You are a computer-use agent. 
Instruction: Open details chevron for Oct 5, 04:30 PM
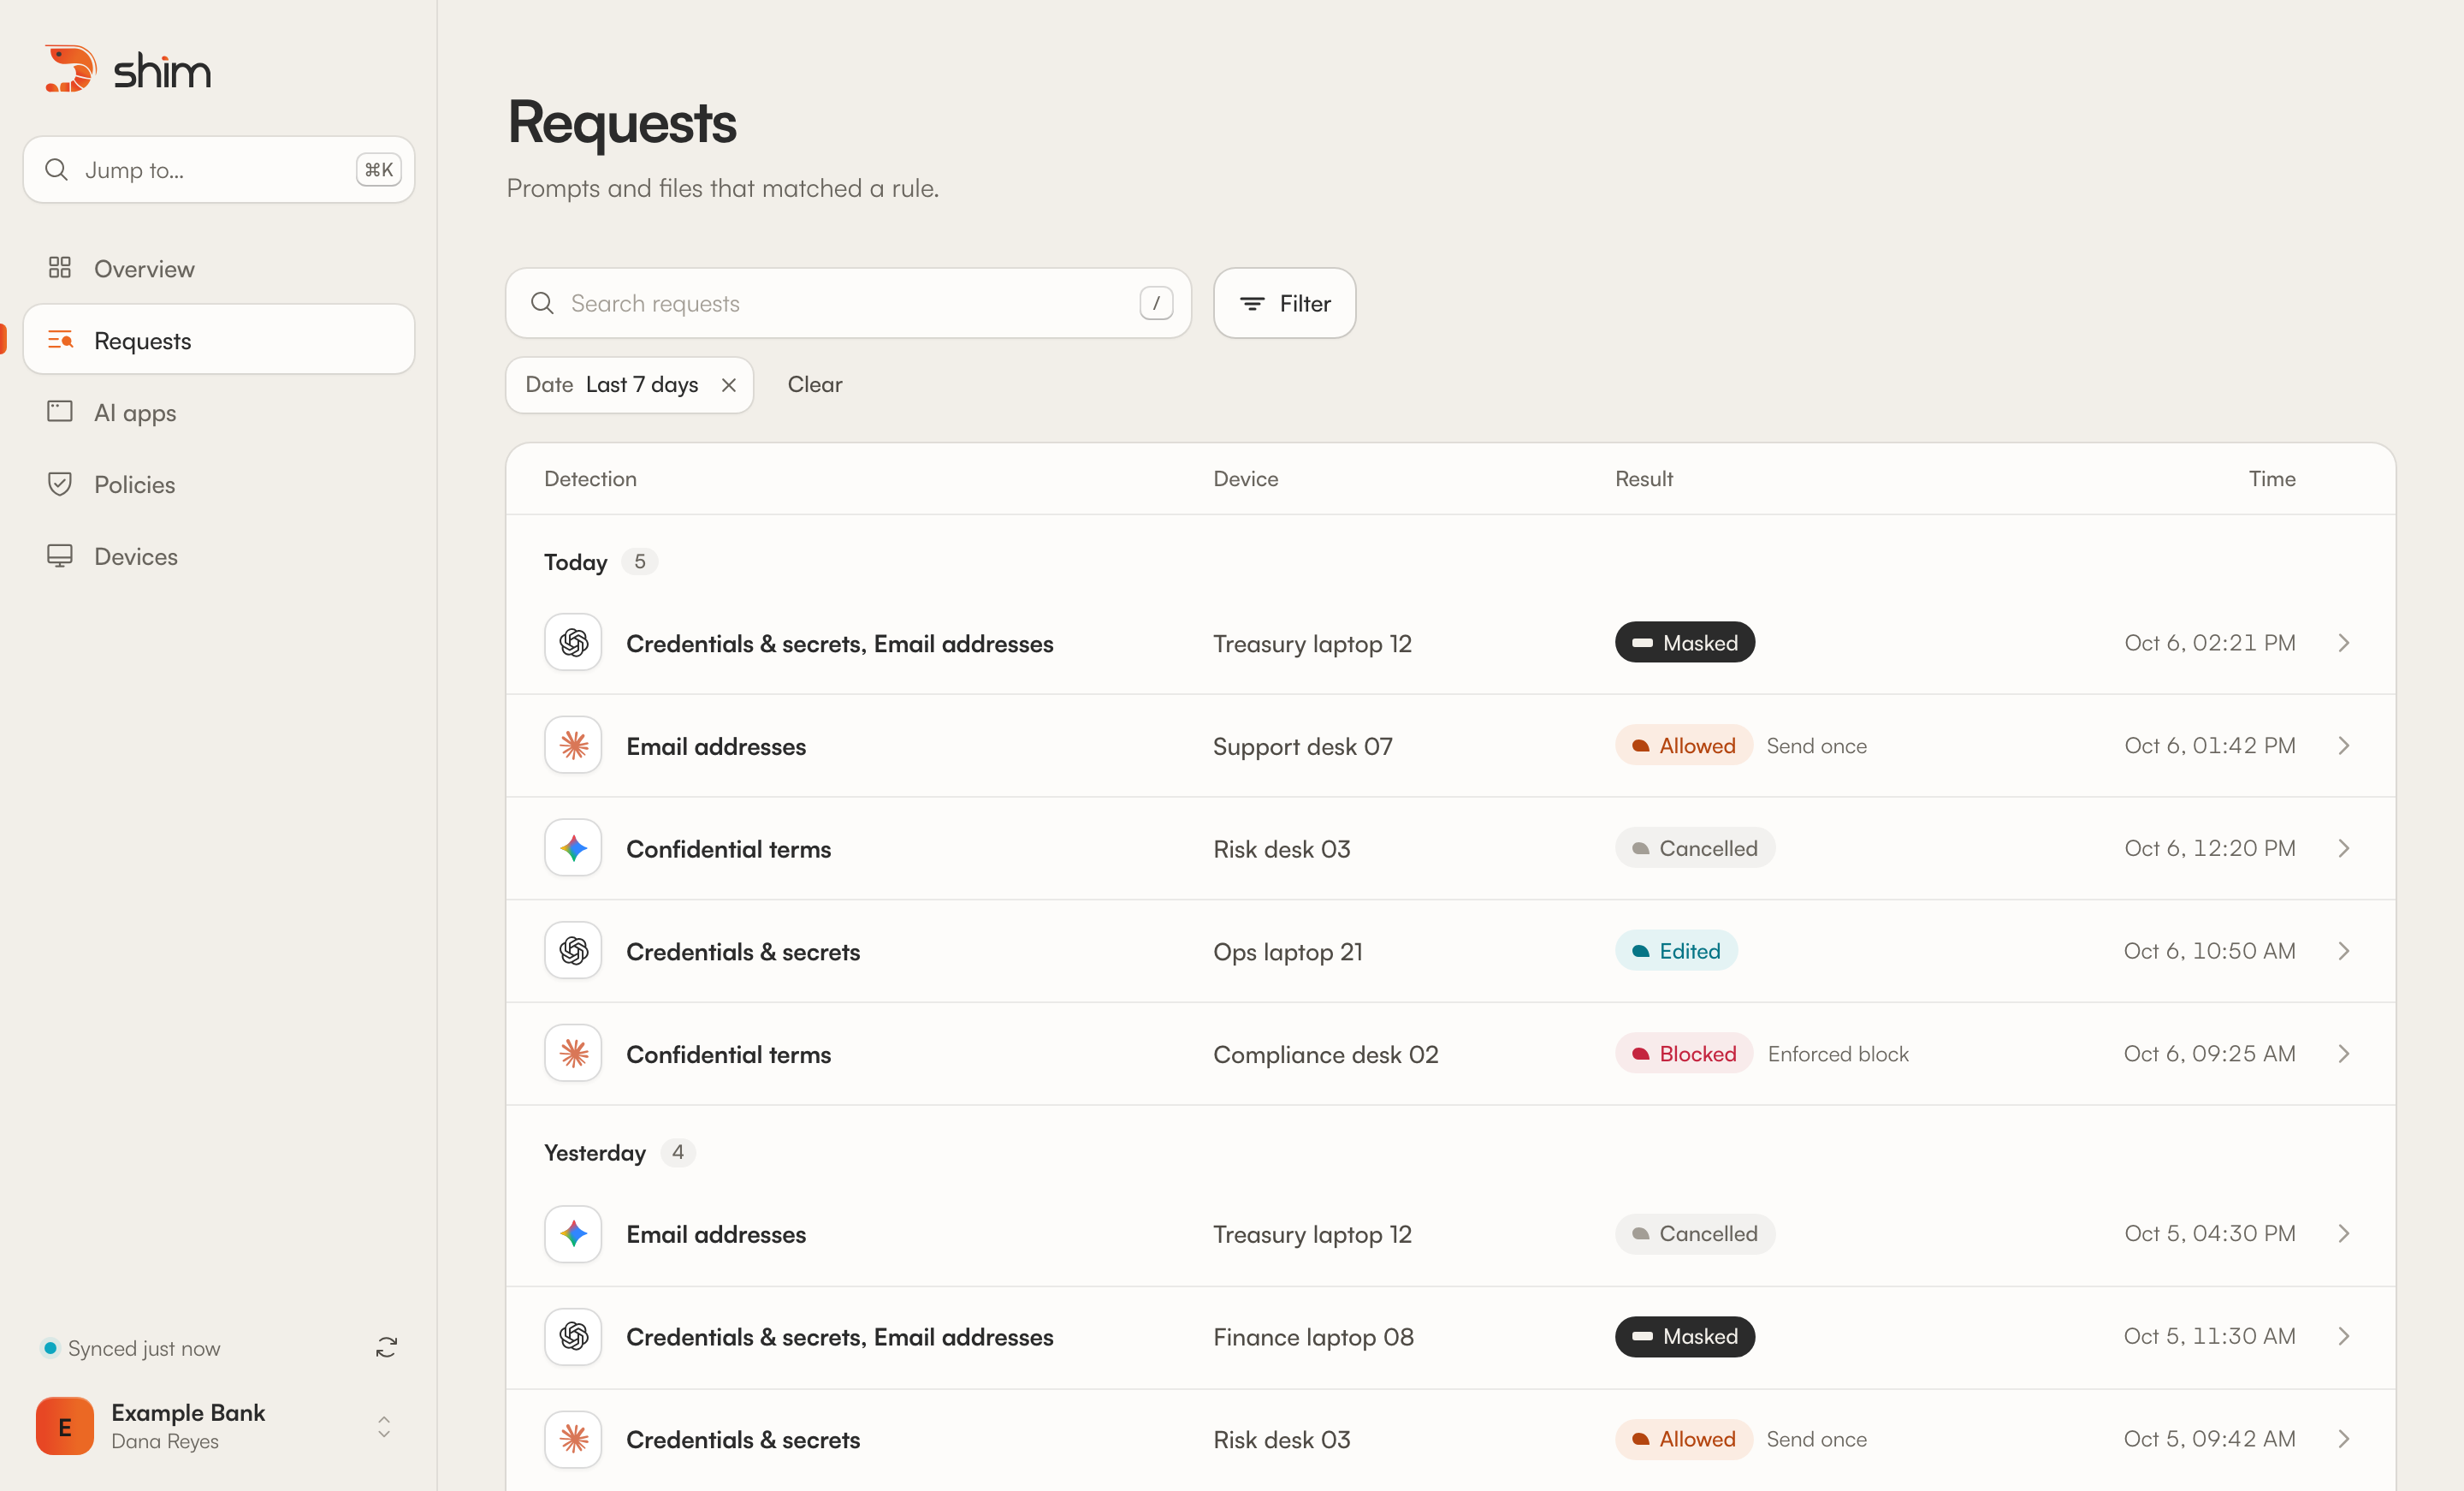tap(2344, 1234)
